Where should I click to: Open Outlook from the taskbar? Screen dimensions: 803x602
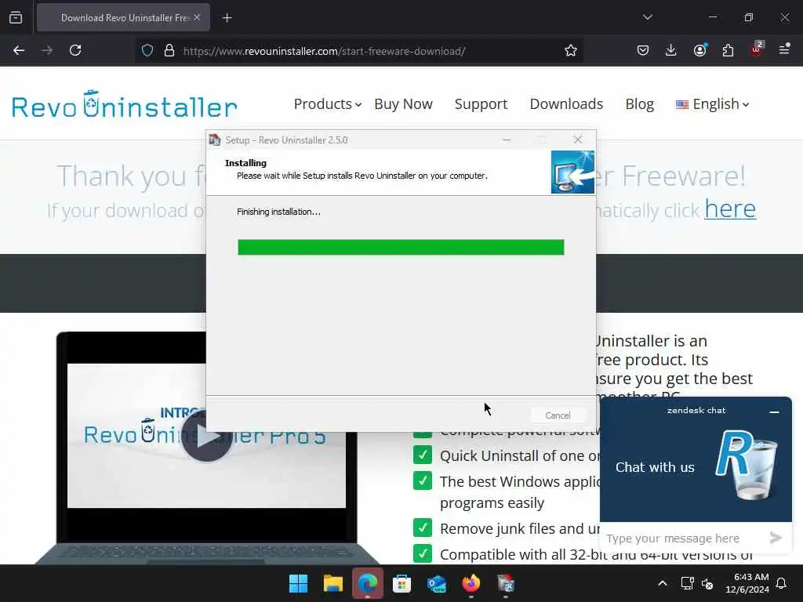click(x=436, y=583)
